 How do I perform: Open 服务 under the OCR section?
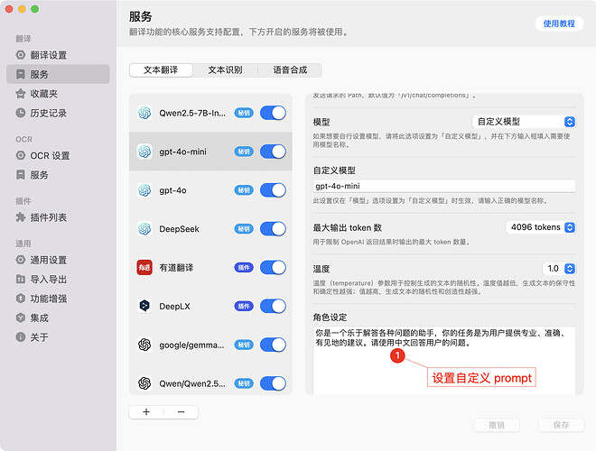[33, 175]
